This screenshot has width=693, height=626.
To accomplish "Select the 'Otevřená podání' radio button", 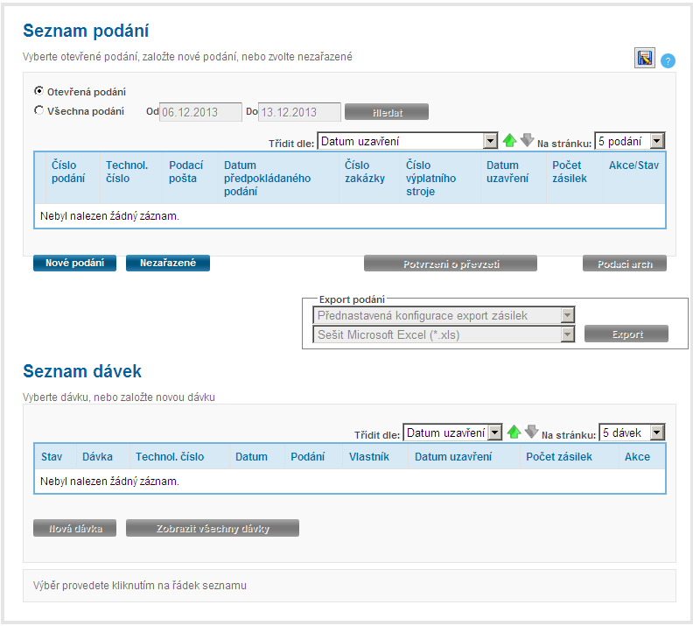I will pyautogui.click(x=38, y=91).
